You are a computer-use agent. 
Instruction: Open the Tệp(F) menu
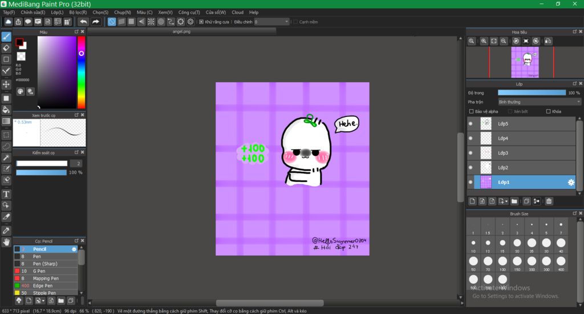[x=9, y=13]
